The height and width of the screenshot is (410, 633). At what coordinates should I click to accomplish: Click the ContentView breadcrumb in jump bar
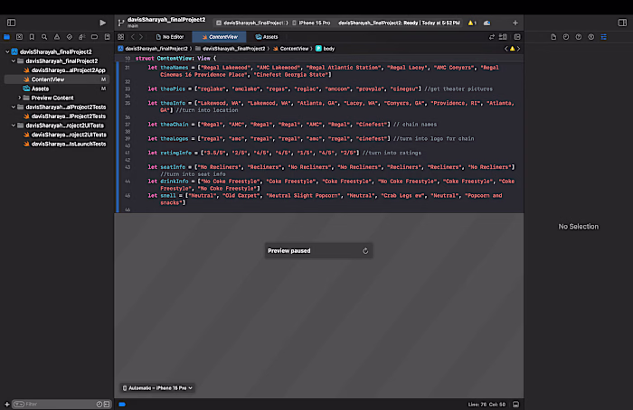coord(290,49)
